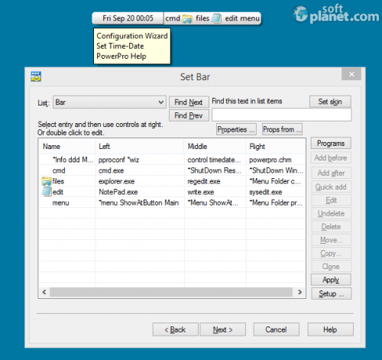Select the files entry in the list
The image size is (382, 360).
coord(172,181)
